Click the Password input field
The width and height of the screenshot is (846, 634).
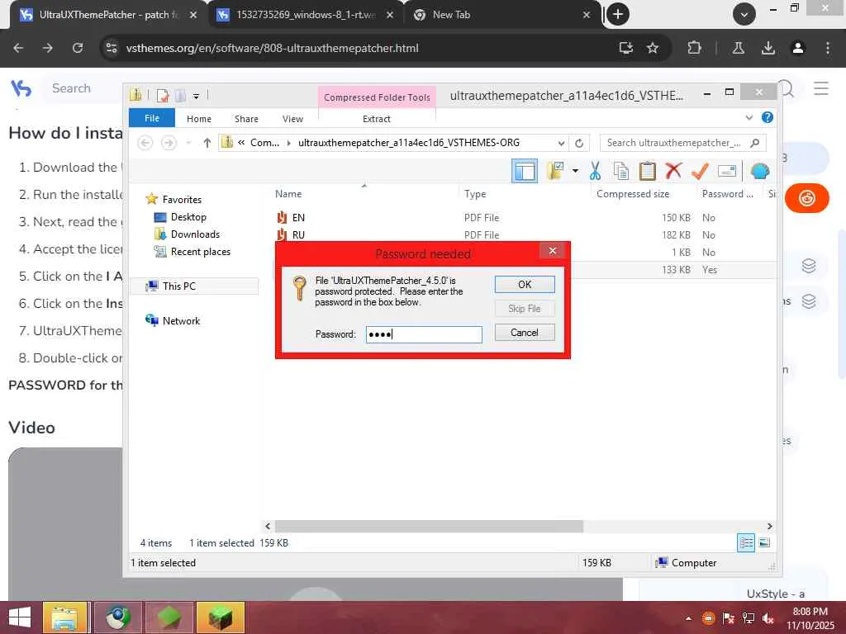pos(424,334)
